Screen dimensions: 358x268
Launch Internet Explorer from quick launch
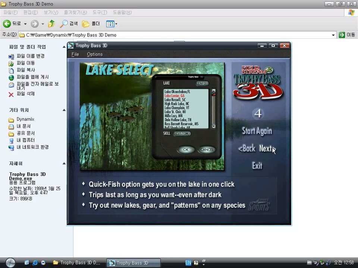tap(35, 262)
